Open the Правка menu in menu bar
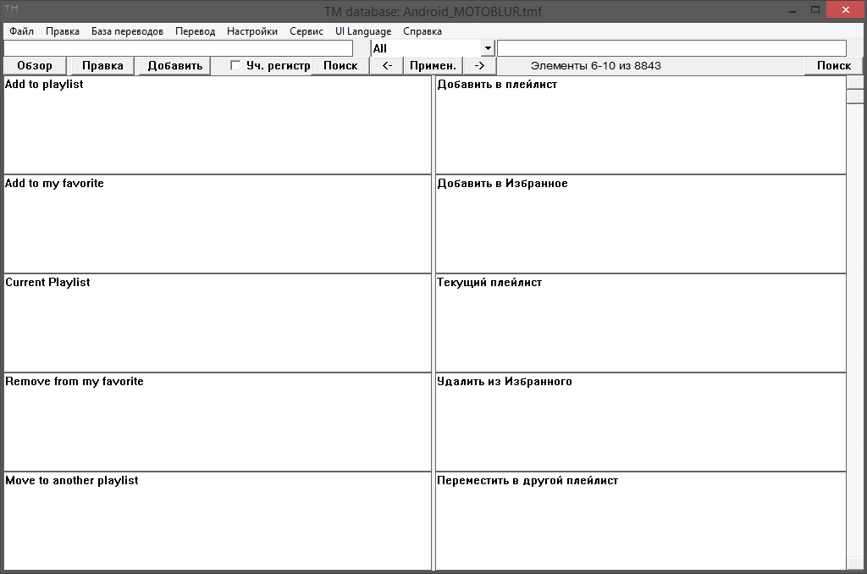Screen dimensions: 867x574 tap(63, 31)
